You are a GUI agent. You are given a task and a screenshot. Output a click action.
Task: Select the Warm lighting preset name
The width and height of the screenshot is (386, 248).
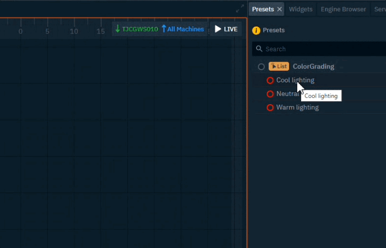point(298,108)
